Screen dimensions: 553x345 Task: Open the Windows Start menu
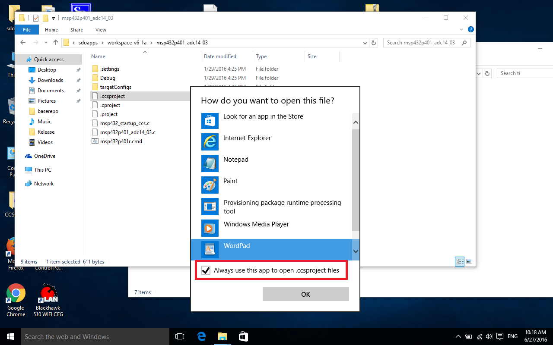pyautogui.click(x=10, y=336)
